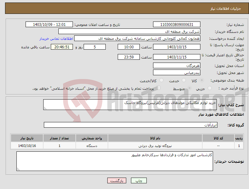Click the بازگشت (back) button
The width and height of the screenshot is (249, 189).
pos(117,180)
